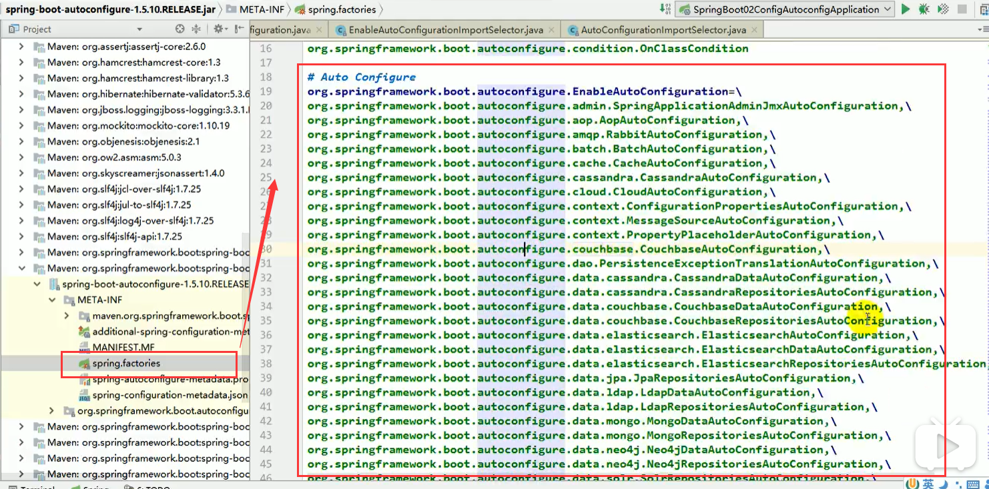Collapse the META-INF folder node
This screenshot has height=489, width=989.
(x=53, y=300)
